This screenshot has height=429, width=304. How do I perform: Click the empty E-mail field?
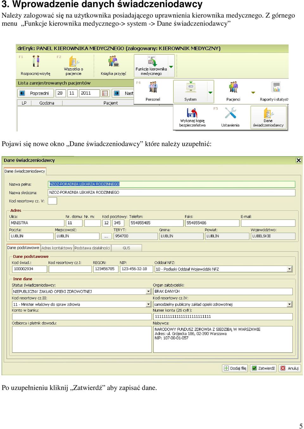[268, 223]
